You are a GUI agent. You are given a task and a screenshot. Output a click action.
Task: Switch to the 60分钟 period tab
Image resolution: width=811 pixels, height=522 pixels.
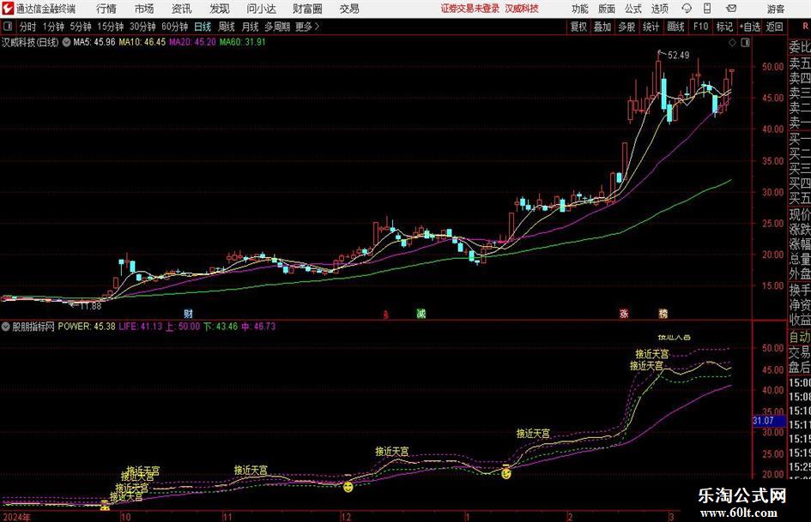click(x=174, y=27)
